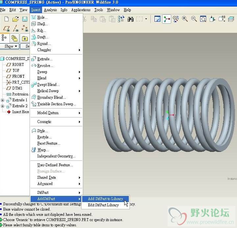Open the Show dropdown button

point(10,46)
